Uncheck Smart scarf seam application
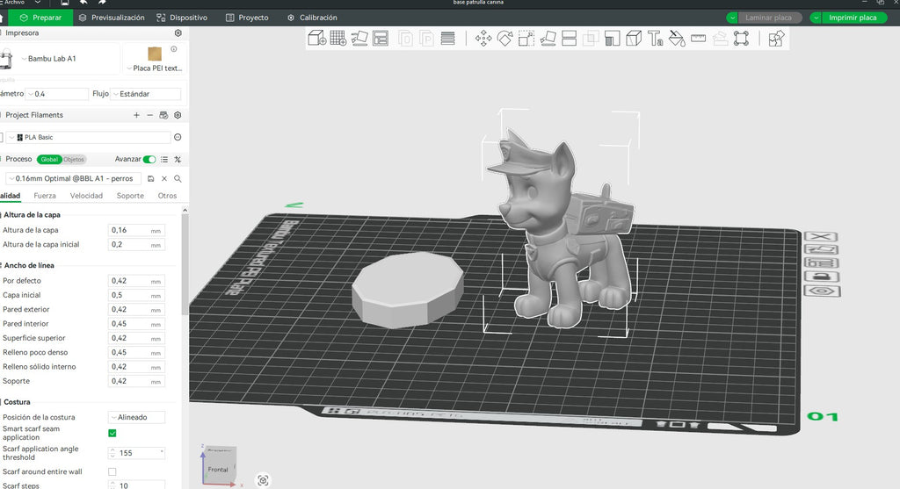The height and width of the screenshot is (489, 900). click(112, 433)
